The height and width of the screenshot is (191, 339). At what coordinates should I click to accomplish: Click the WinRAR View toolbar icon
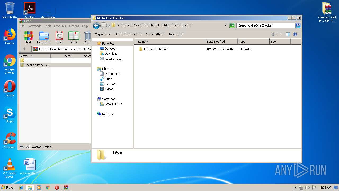74,37
